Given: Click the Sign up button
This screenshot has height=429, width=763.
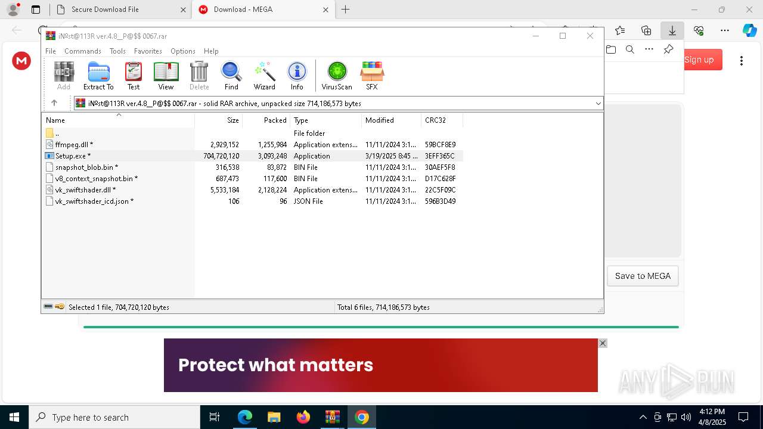Looking at the screenshot, I should point(699,60).
